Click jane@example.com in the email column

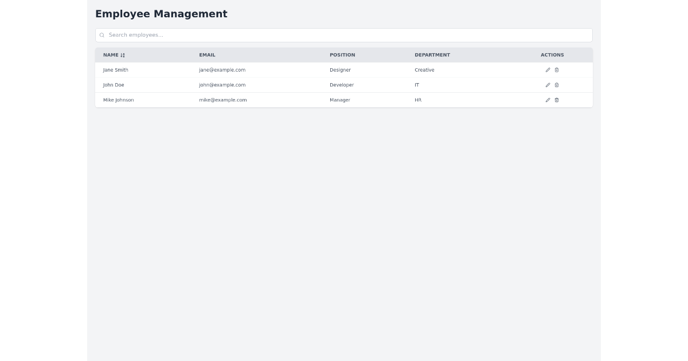[x=222, y=69]
